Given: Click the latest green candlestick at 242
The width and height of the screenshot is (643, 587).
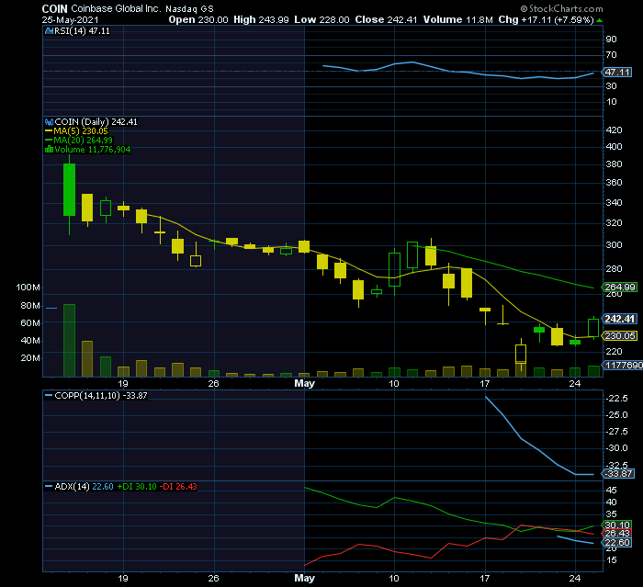Looking at the screenshot, I should [x=593, y=328].
